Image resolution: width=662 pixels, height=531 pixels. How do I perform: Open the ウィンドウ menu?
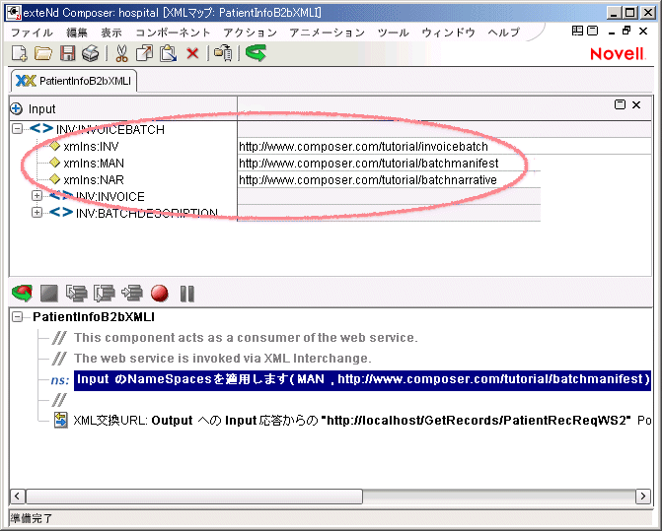pyautogui.click(x=448, y=33)
